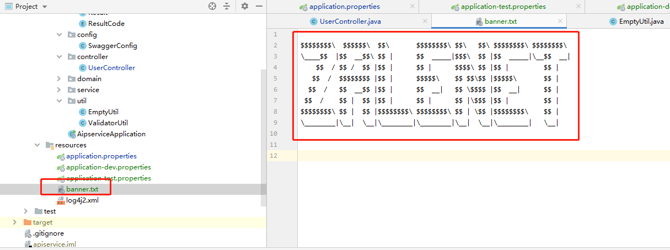The image size is (670, 250).
Task: Expand the service folder
Action: tap(60, 90)
